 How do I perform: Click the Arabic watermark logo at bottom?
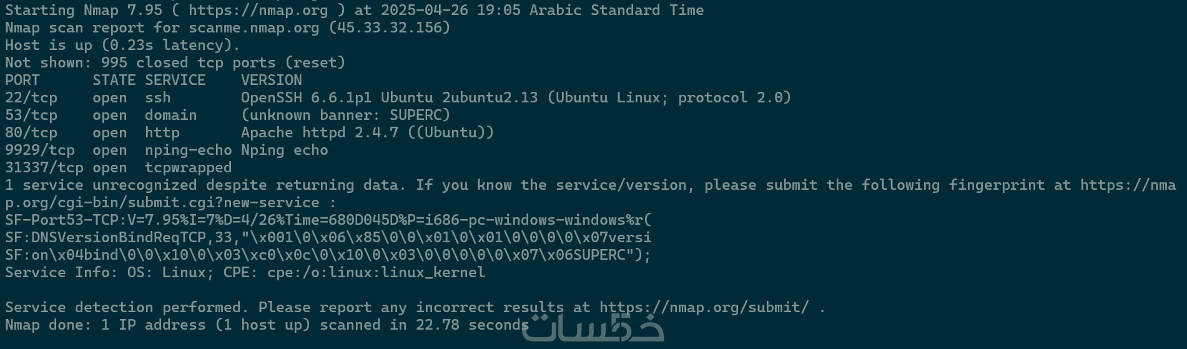pos(593,328)
